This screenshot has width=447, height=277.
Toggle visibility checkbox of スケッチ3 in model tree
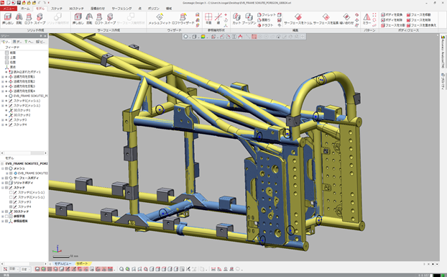coord(11,202)
